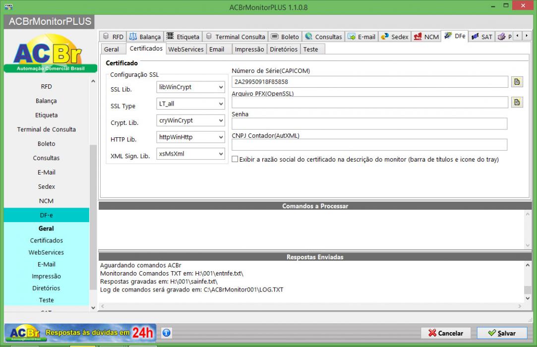The width and height of the screenshot is (537, 347).
Task: Switch to the Diretórios sub-tab
Action: (284, 50)
